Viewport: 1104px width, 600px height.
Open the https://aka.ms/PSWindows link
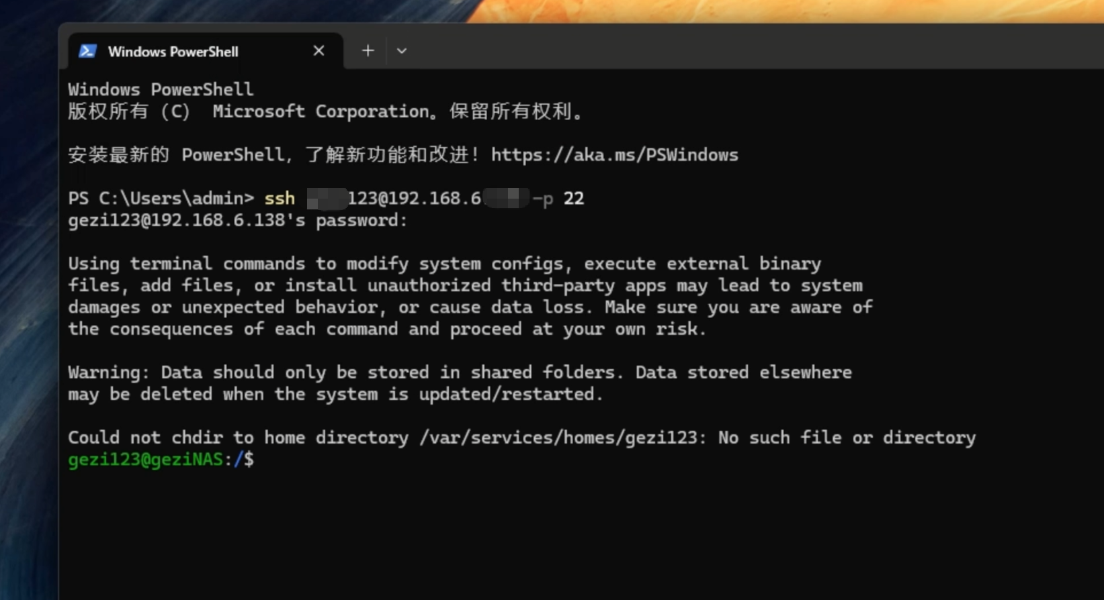[614, 155]
